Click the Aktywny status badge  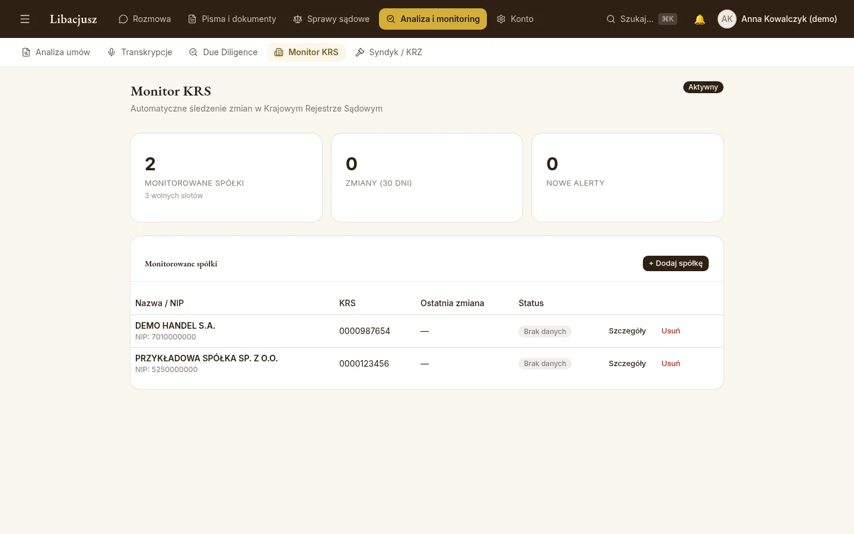(703, 87)
